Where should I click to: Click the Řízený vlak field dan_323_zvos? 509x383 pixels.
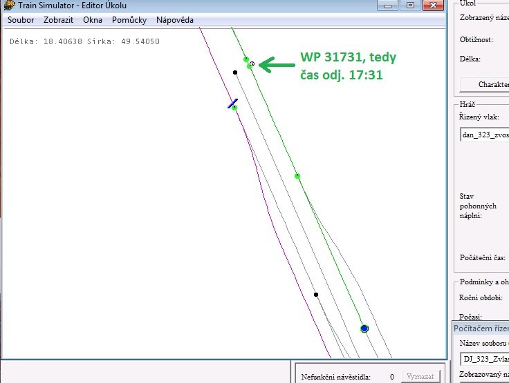coord(484,135)
